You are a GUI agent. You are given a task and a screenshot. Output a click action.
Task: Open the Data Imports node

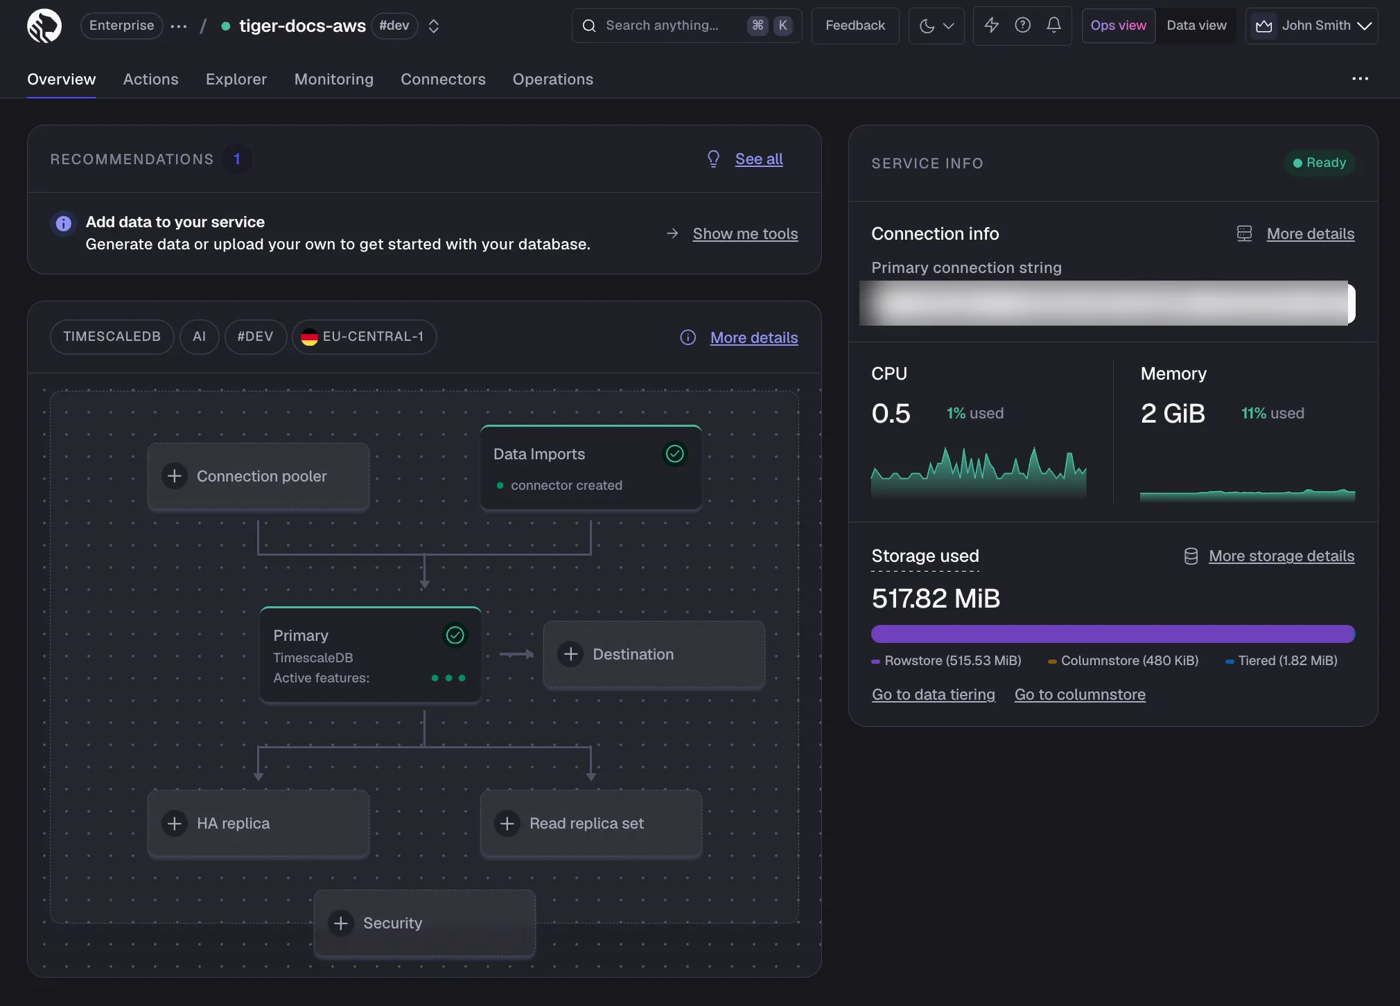point(591,468)
